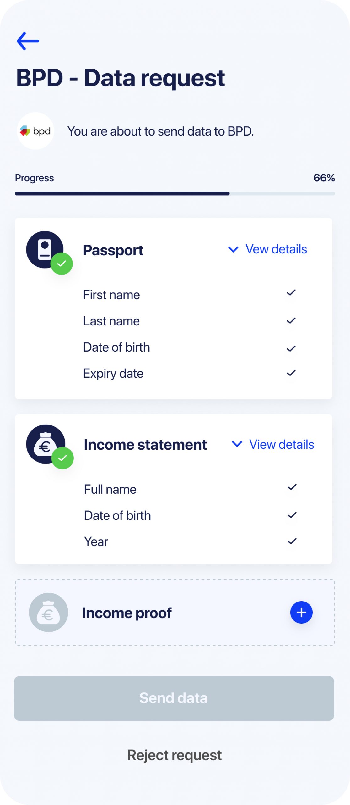Toggle the Expiry date checkmark
This screenshot has height=805, width=350.
[291, 373]
